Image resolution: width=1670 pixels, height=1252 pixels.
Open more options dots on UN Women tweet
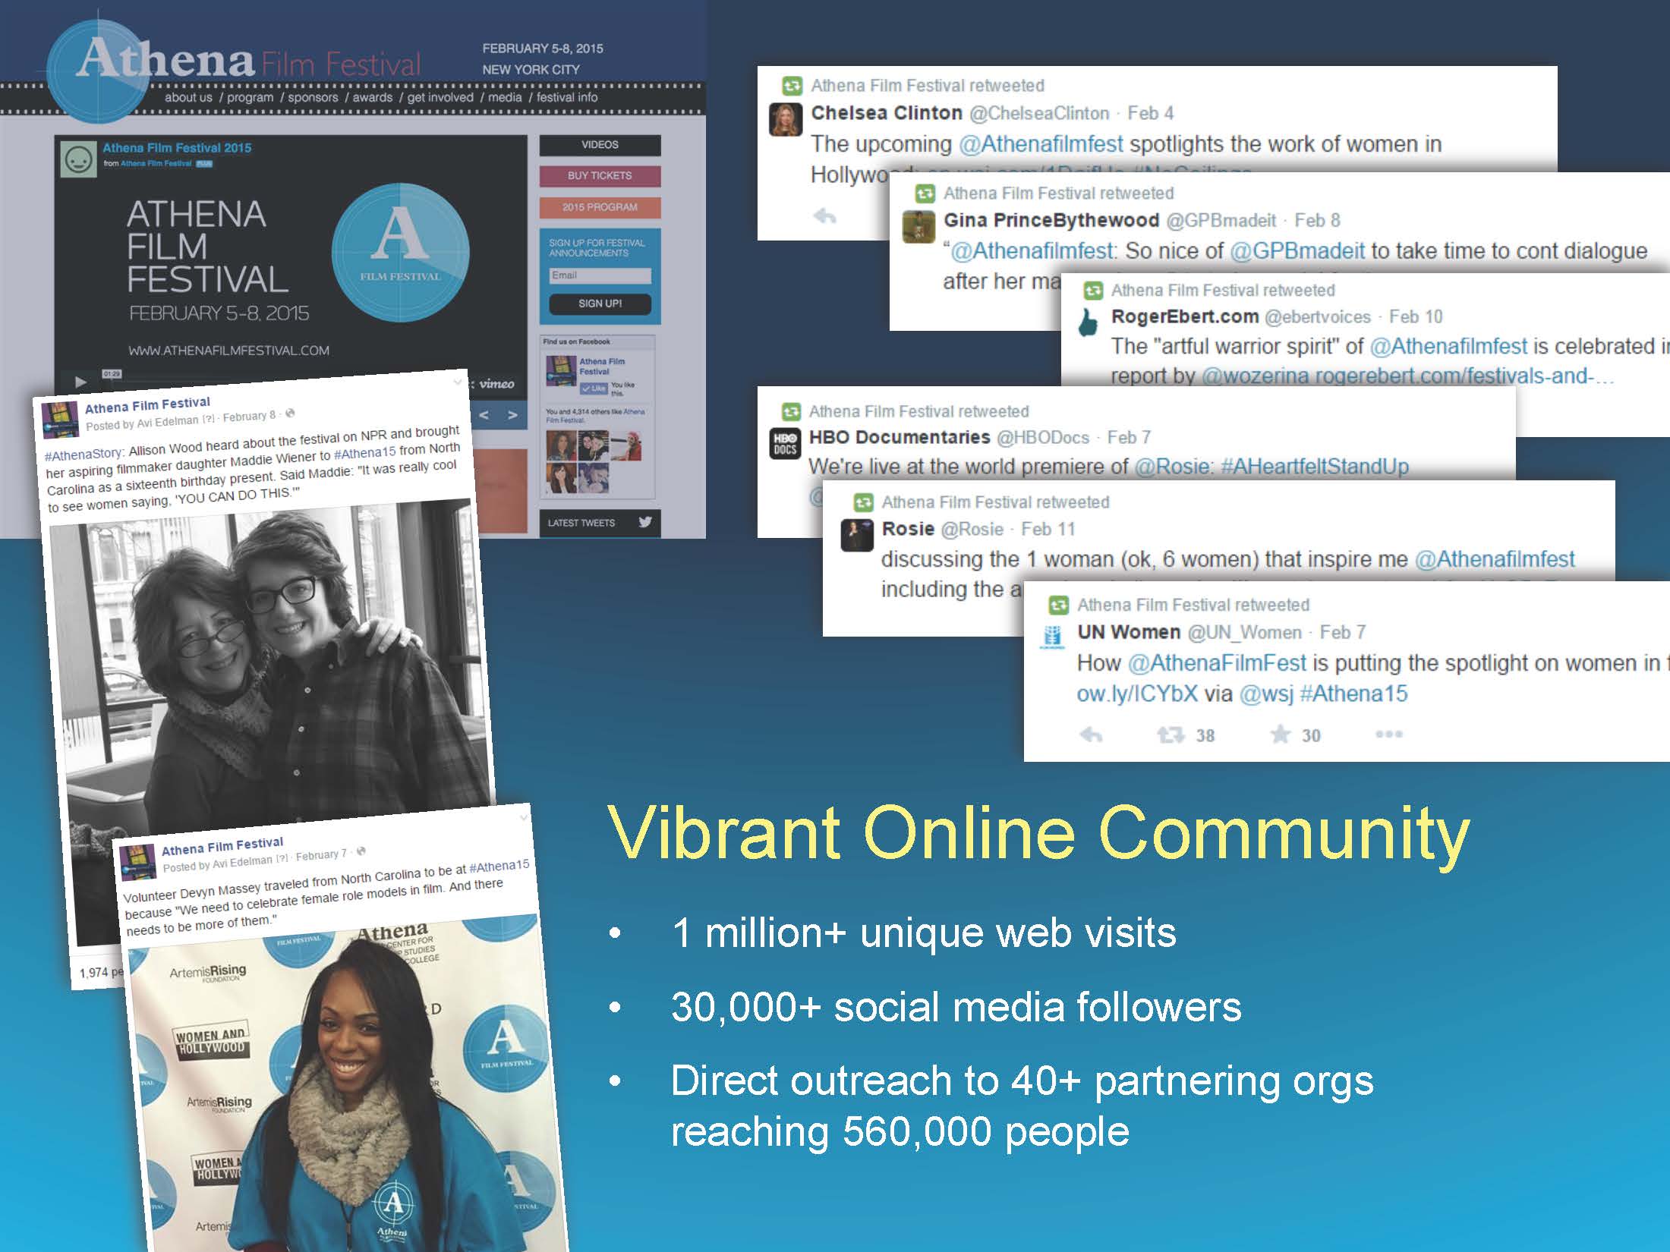(x=1388, y=734)
